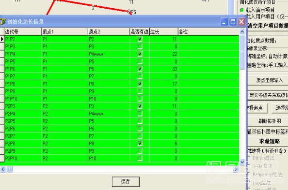Check the edge checkbox for row P2P6
This screenshot has width=288, height=190.
pyautogui.click(x=140, y=129)
